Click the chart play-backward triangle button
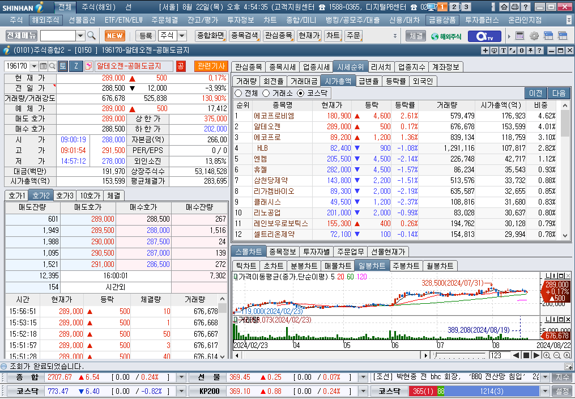The height and width of the screenshot is (399, 575). (x=516, y=355)
